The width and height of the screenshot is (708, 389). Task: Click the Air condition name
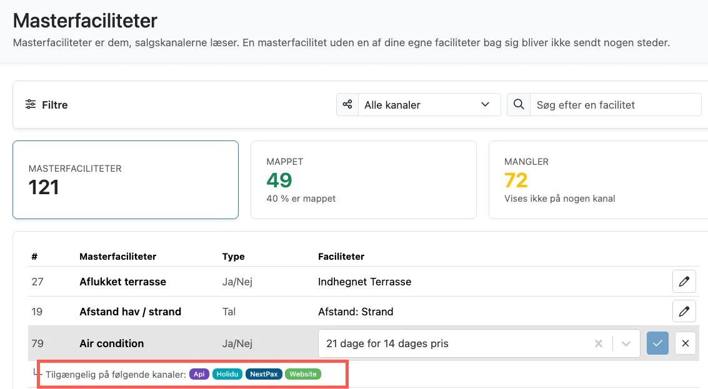coord(111,343)
